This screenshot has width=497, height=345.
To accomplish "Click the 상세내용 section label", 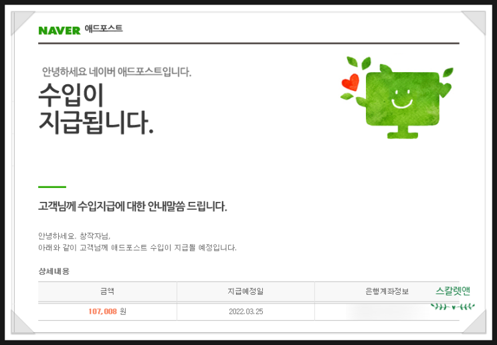I will [x=54, y=271].
